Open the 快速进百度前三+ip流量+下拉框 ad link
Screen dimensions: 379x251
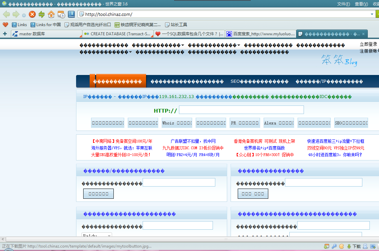click(x=336, y=141)
